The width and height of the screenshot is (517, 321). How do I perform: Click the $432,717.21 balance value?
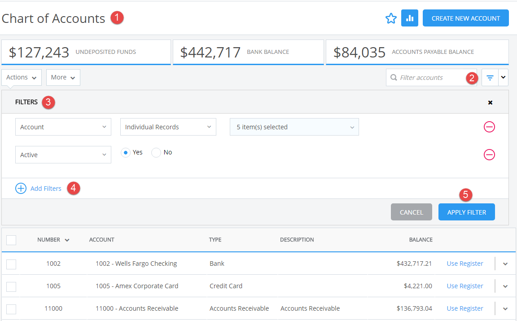tap(414, 264)
